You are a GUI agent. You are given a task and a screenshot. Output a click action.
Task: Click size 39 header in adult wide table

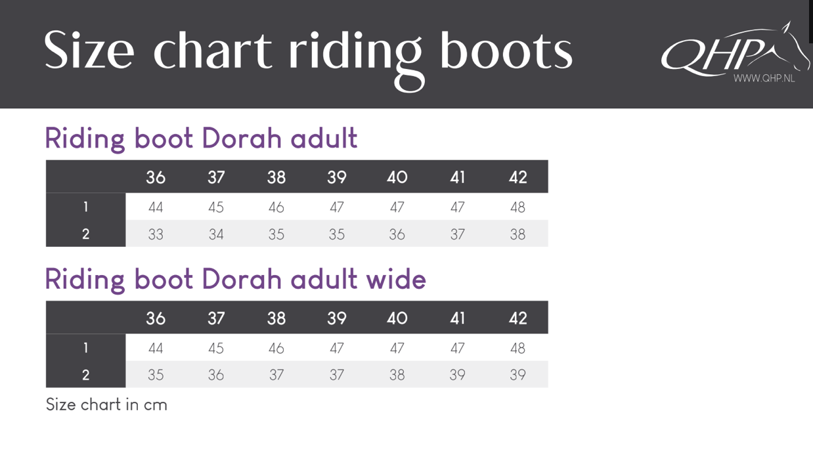337,318
